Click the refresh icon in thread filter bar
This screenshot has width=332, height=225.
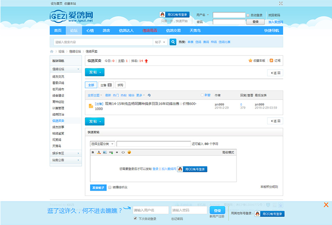coord(149,95)
